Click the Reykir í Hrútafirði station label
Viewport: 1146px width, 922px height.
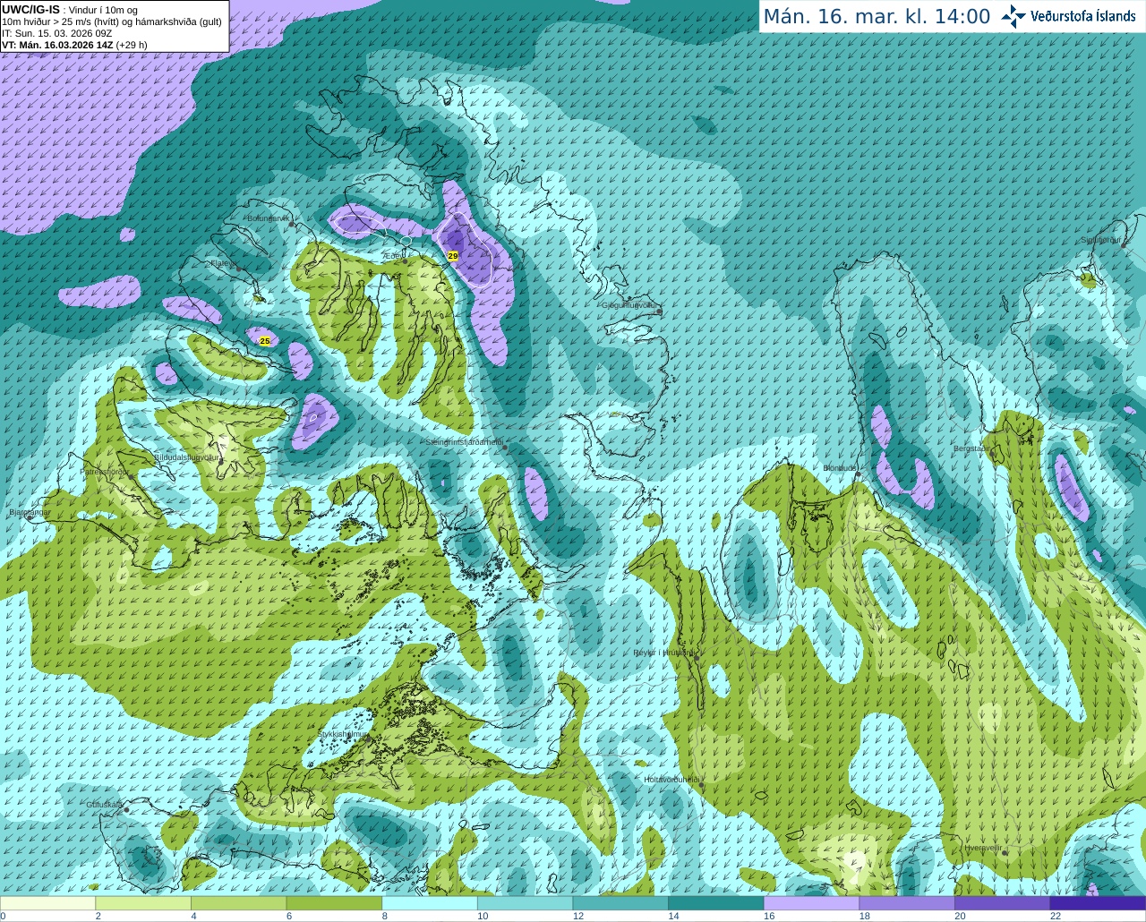pyautogui.click(x=664, y=653)
